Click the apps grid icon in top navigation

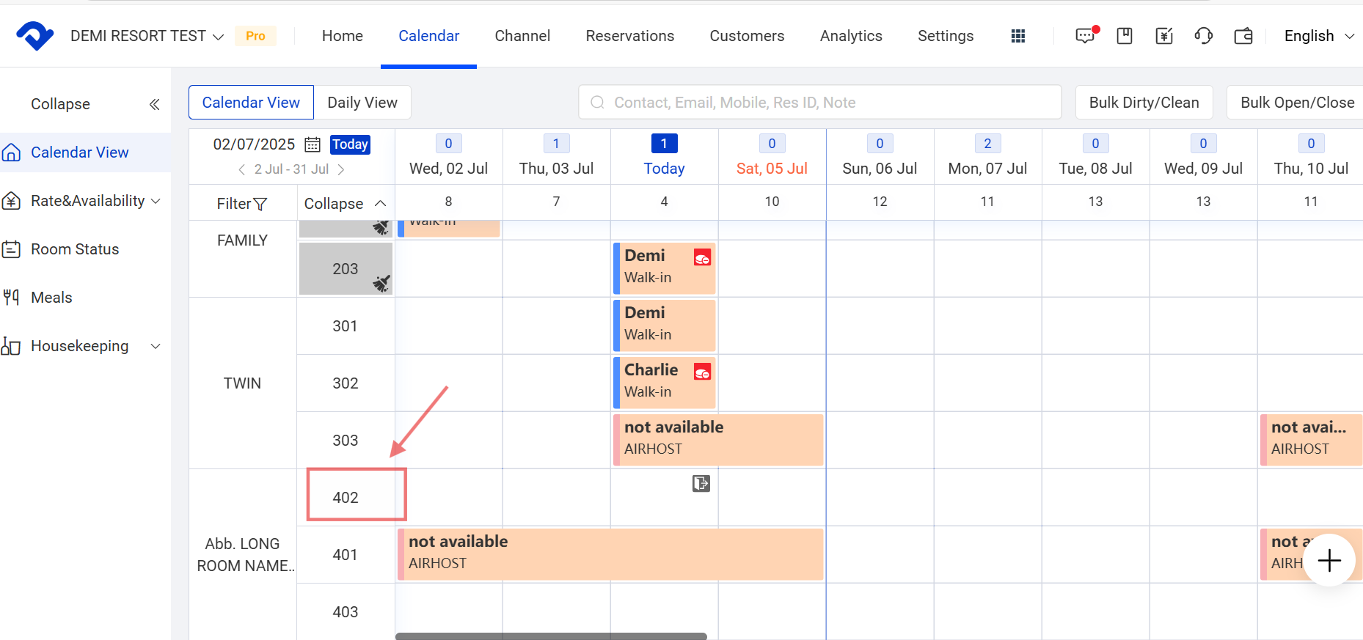click(x=1018, y=36)
